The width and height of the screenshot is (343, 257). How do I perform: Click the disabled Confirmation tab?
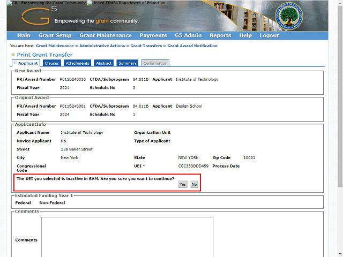point(155,63)
